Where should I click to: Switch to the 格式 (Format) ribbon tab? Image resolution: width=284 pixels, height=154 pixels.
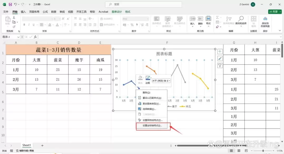tap(128, 12)
